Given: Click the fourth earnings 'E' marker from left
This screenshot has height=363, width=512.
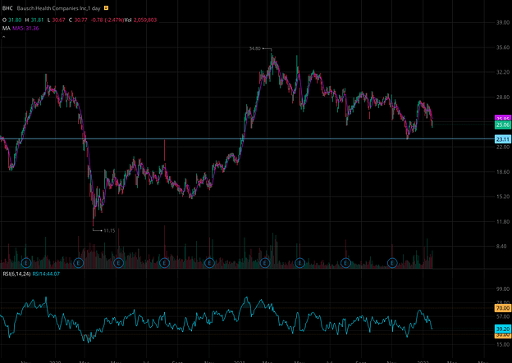Looking at the screenshot, I should 165,262.
